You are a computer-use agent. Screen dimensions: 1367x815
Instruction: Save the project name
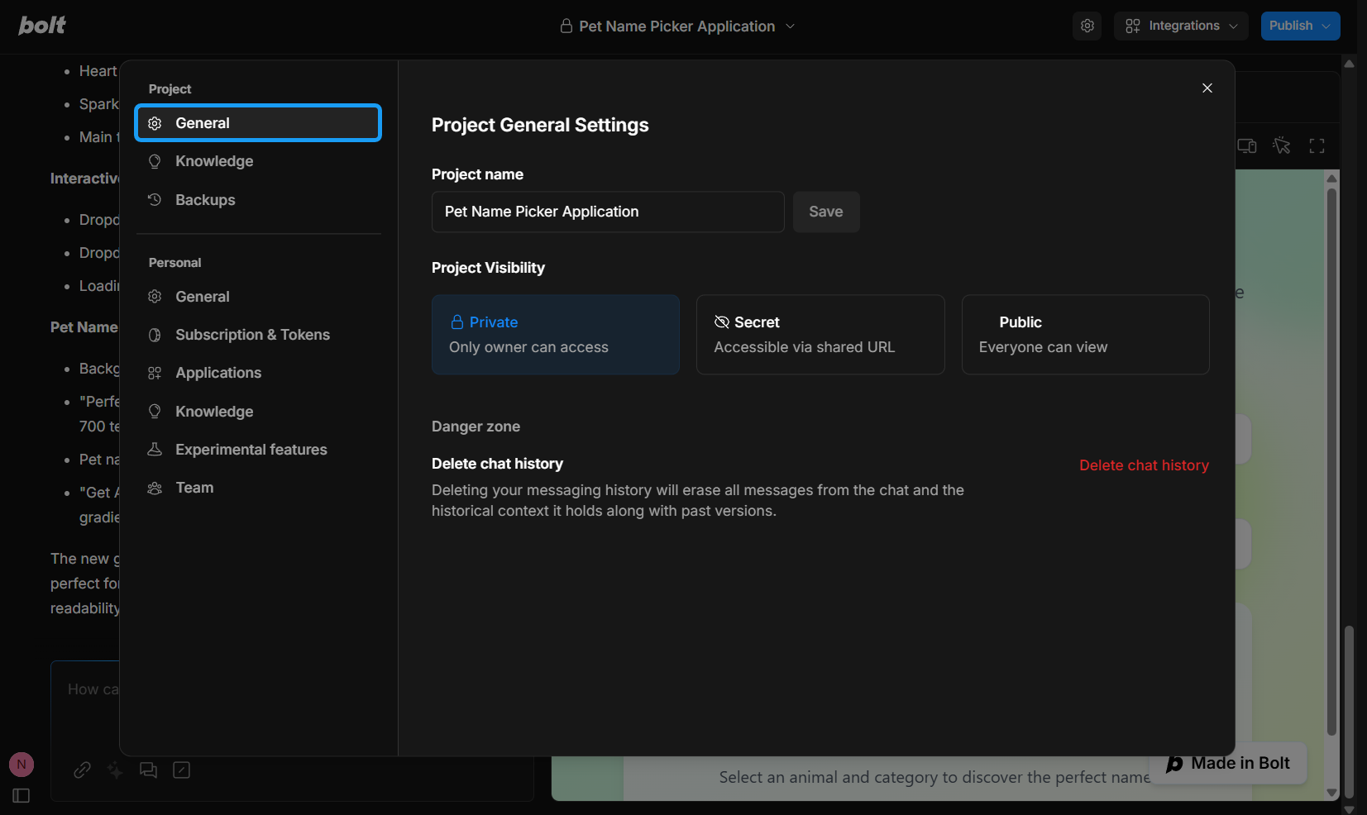point(826,212)
